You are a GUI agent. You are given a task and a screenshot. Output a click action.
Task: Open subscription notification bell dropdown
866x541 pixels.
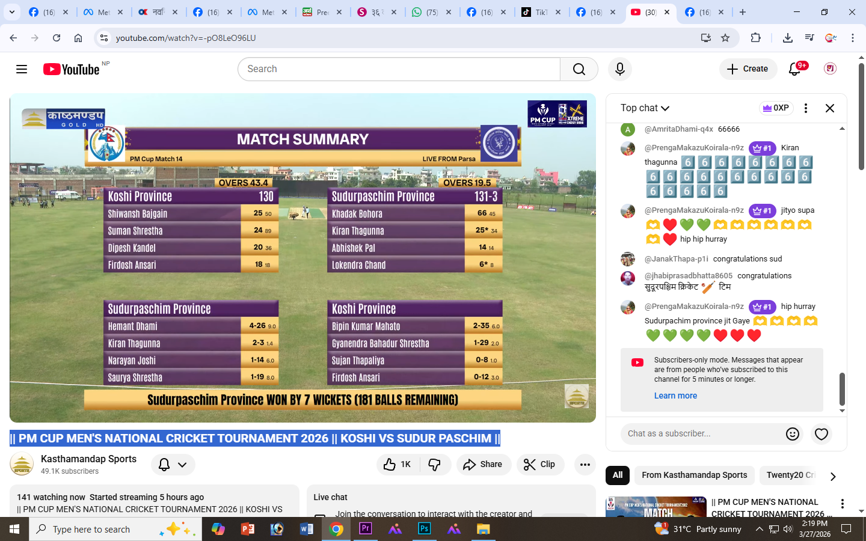(x=173, y=464)
